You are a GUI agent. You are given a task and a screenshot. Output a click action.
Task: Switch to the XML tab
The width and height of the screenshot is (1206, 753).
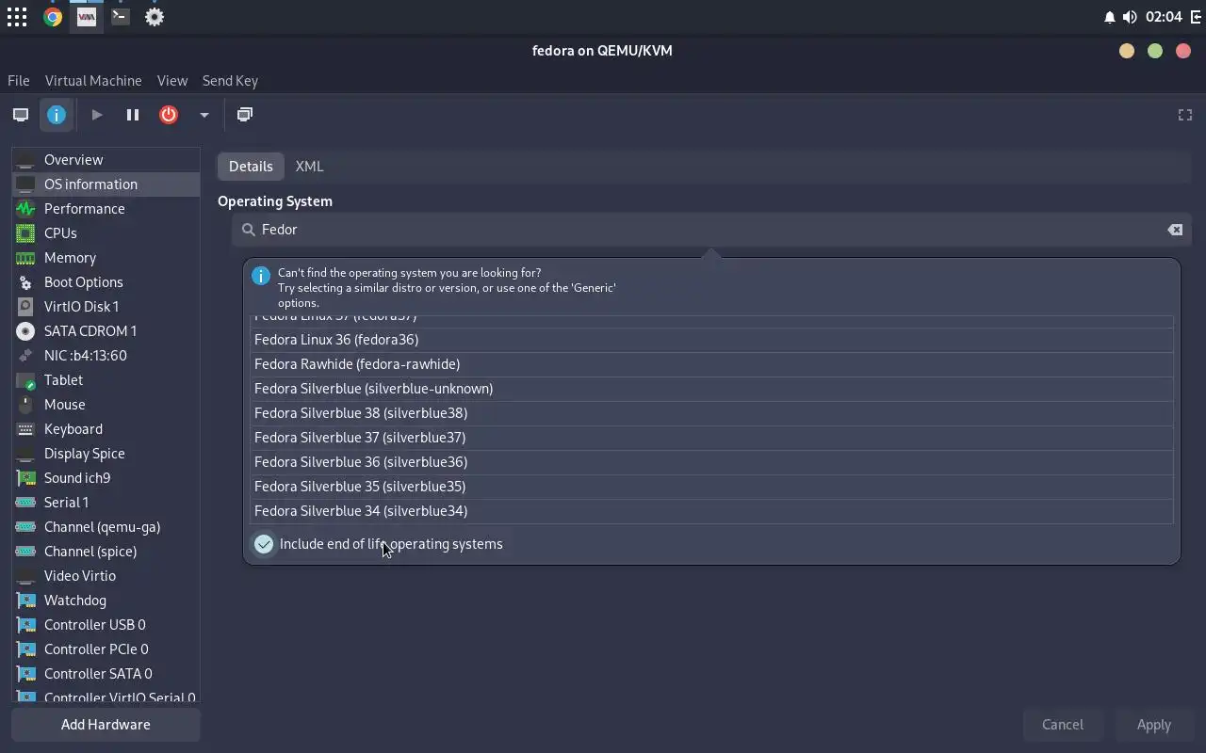[309, 166]
